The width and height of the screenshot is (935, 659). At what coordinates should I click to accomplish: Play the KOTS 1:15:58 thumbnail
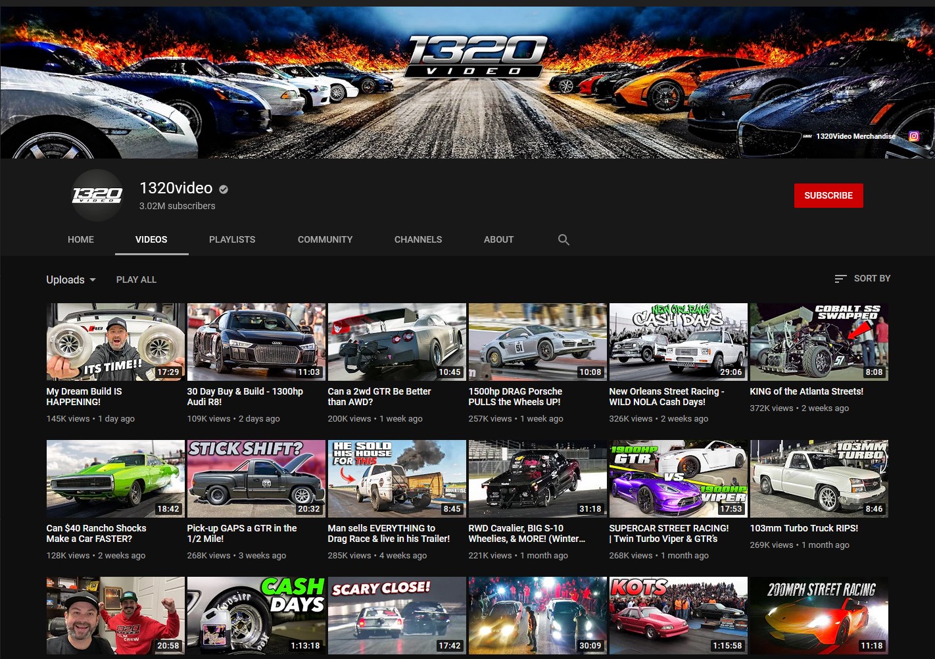(x=679, y=616)
